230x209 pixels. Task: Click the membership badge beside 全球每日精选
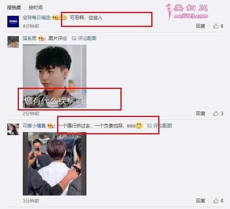point(59,18)
